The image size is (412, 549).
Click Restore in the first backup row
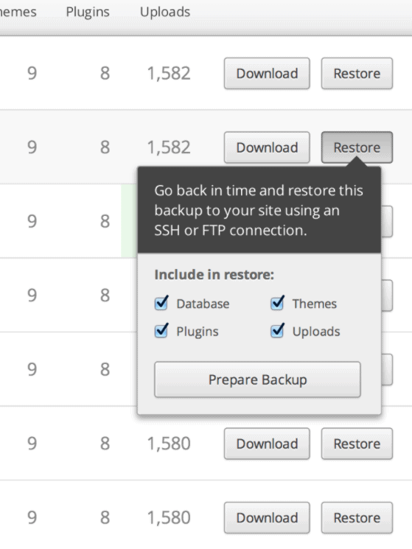[357, 74]
